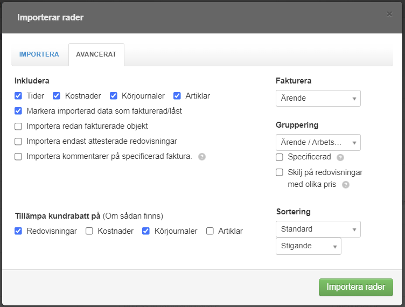Toggle the Kostnader checkbox under Inkludera
Image resolution: width=405 pixels, height=307 pixels.
[57, 96]
